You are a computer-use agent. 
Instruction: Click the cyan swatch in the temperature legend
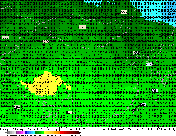click(34, 133)
